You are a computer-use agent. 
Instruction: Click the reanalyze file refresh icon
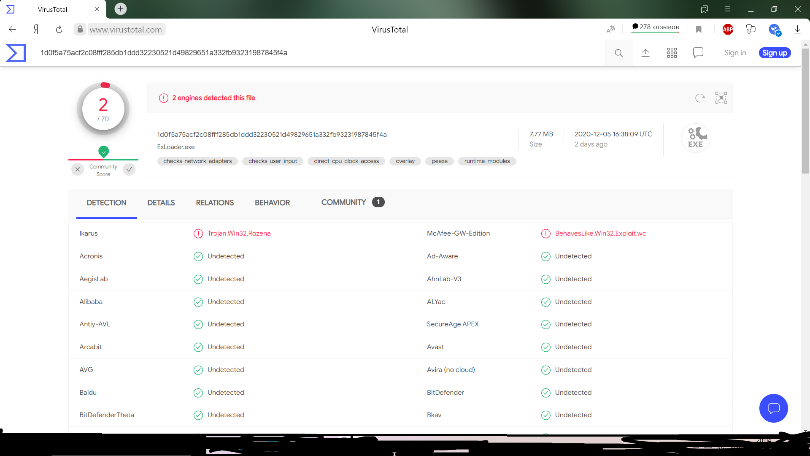[700, 98]
